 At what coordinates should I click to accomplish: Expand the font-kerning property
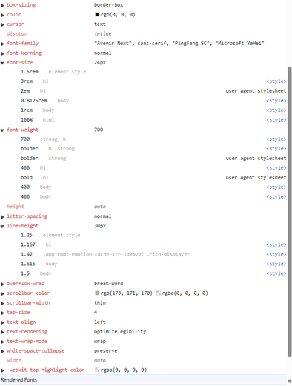pos(2,53)
